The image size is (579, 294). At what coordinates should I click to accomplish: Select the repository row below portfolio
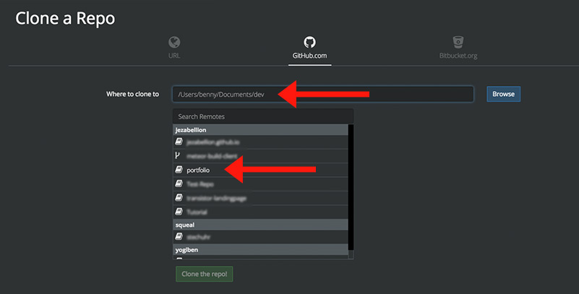(x=261, y=184)
